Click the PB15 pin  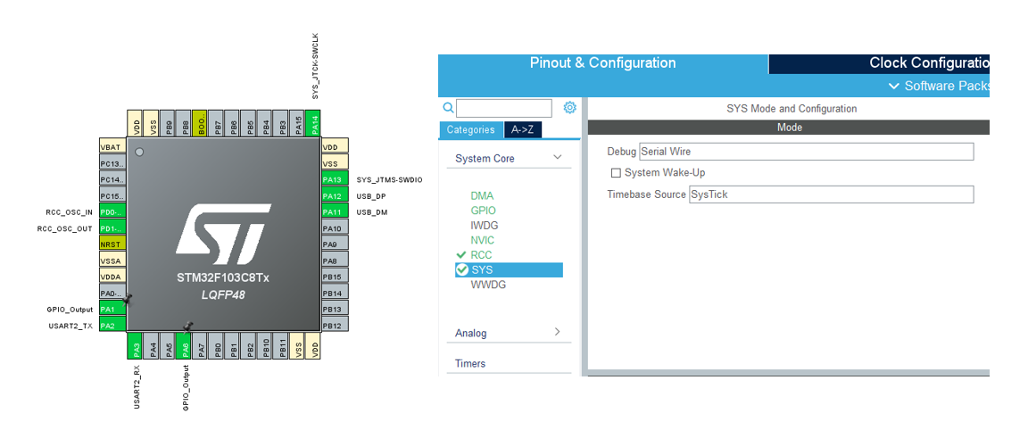(x=335, y=276)
